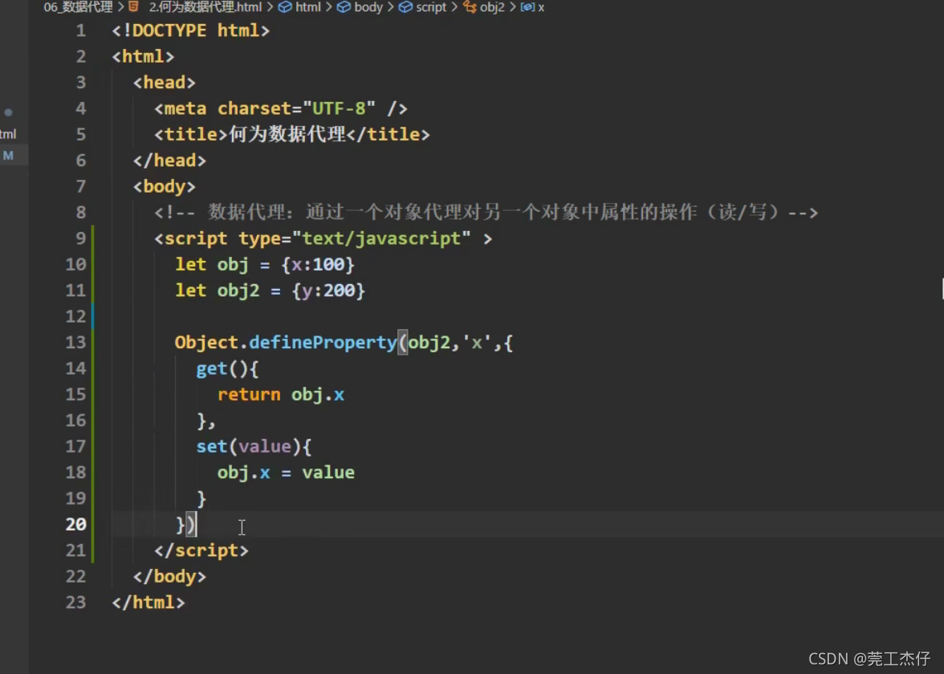Image resolution: width=944 pixels, height=674 pixels.
Task: Click defineProperty method name
Action: point(323,343)
